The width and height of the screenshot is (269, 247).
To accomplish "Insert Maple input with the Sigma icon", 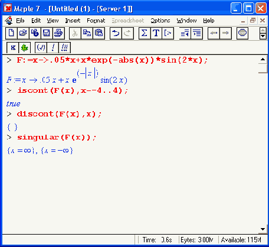I will [x=145, y=33].
